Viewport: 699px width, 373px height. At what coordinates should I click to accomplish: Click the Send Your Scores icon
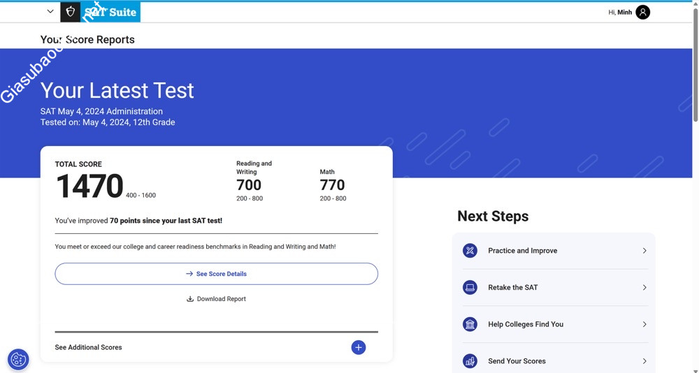pyautogui.click(x=470, y=361)
